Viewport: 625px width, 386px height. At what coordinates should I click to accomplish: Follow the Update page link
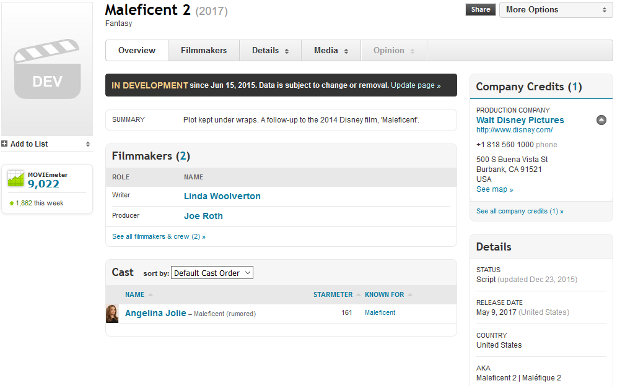pyautogui.click(x=416, y=85)
